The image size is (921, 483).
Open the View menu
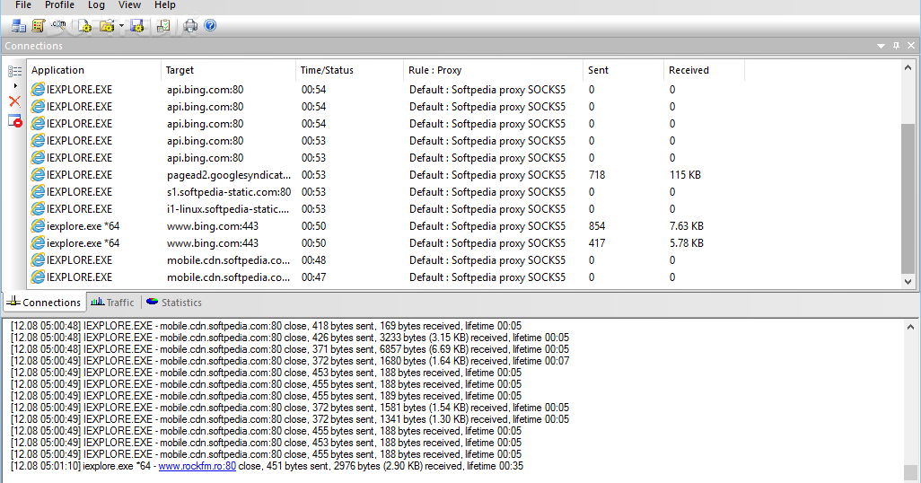pos(129,5)
